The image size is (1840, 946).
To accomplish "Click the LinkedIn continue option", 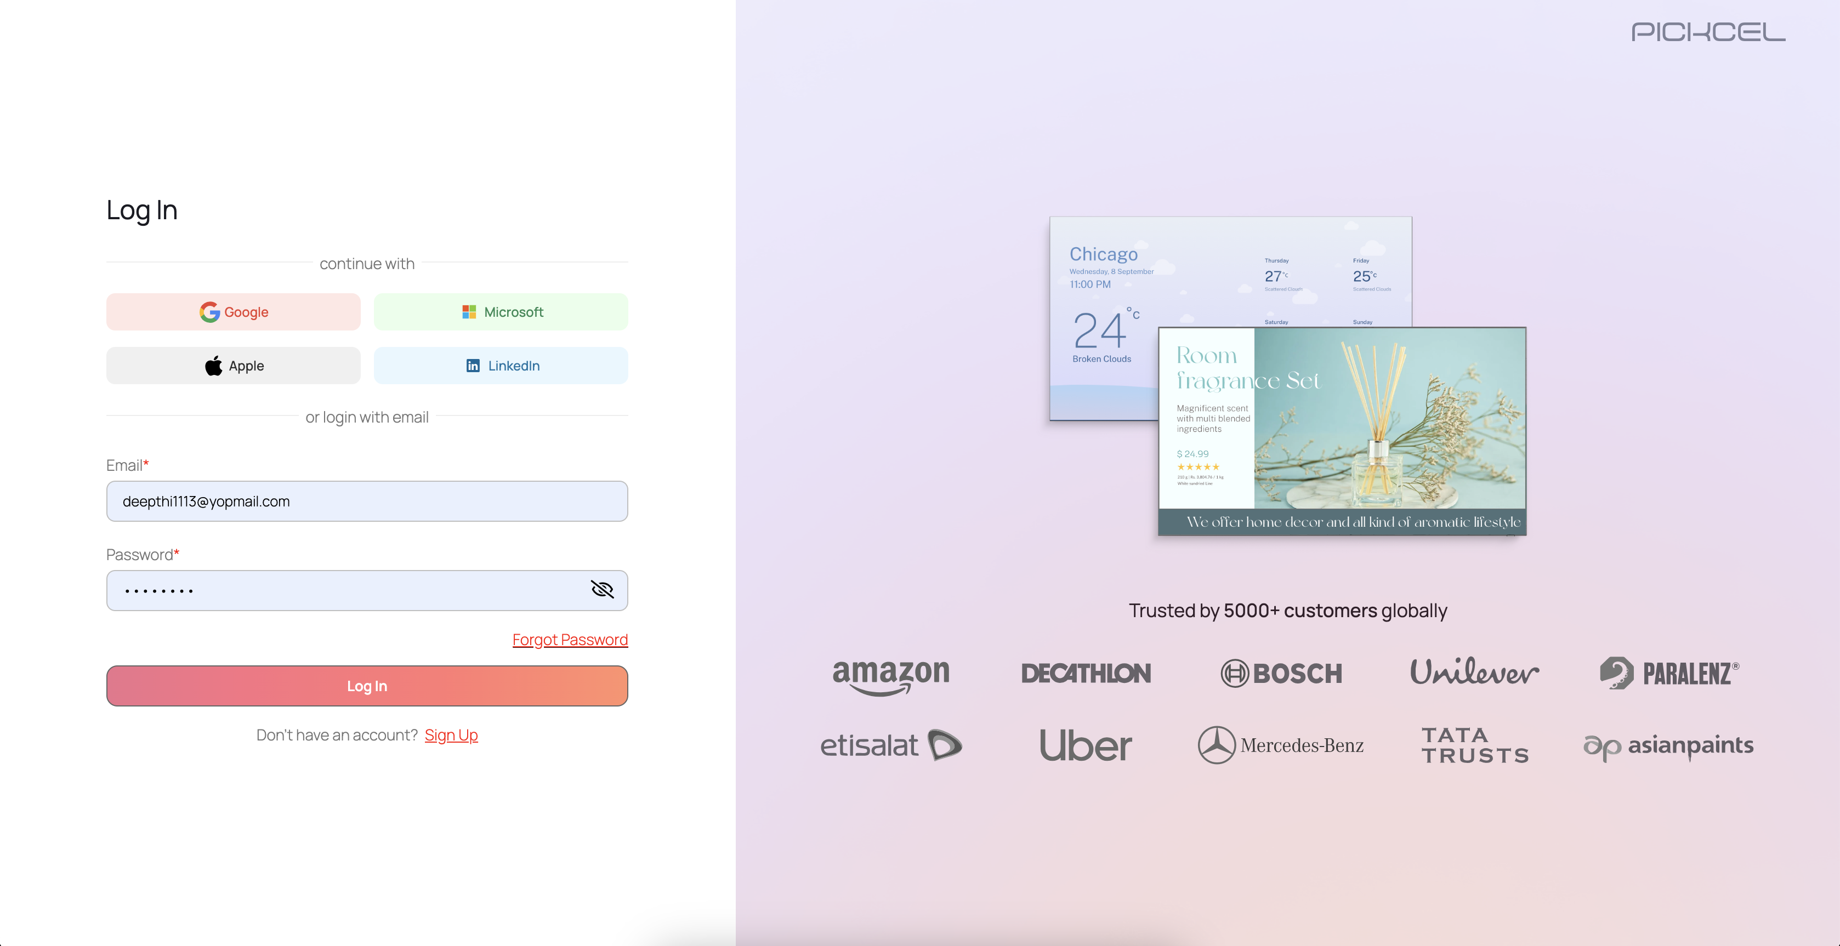I will [501, 364].
